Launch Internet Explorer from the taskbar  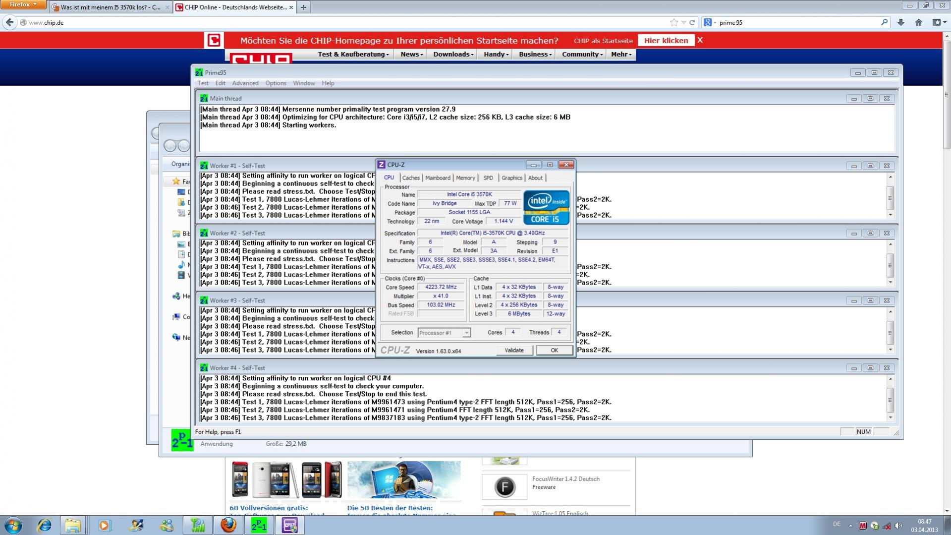(44, 525)
